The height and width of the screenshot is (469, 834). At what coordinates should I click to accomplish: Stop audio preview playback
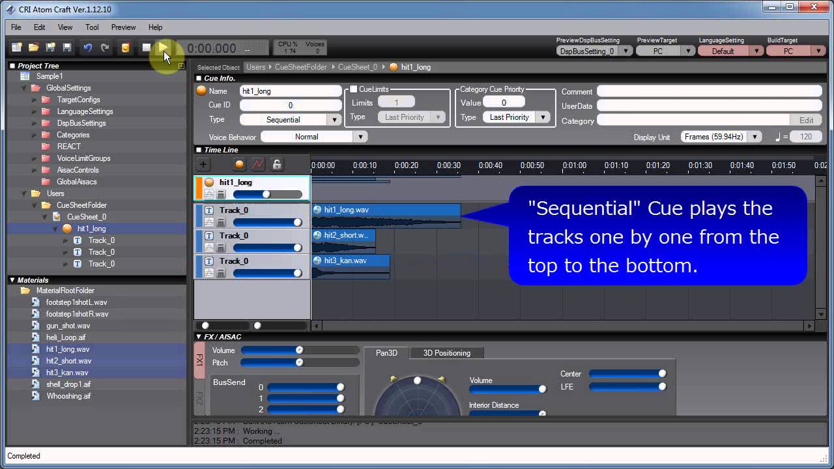pyautogui.click(x=147, y=48)
